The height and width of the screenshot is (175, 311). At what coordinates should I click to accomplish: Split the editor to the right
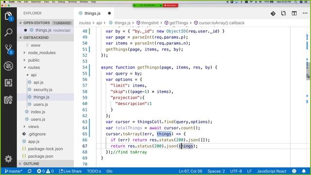pos(294,13)
